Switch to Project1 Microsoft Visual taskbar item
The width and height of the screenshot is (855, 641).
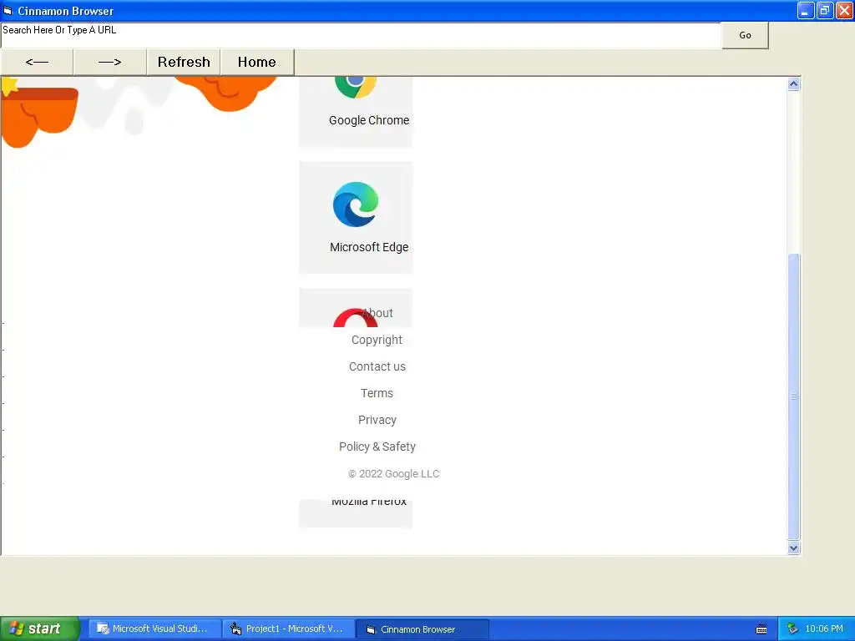[289, 628]
